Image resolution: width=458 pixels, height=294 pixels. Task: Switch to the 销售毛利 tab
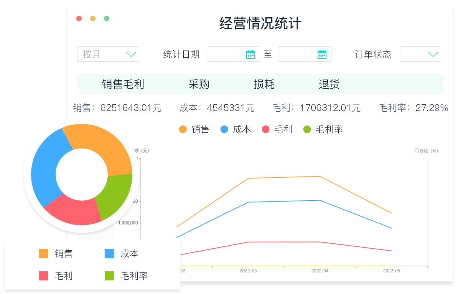(x=123, y=84)
